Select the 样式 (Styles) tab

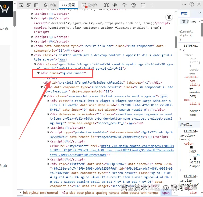pos(184,13)
